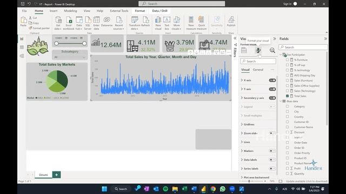
Task: Turn on the Series labels switch
Action: click(x=272, y=169)
